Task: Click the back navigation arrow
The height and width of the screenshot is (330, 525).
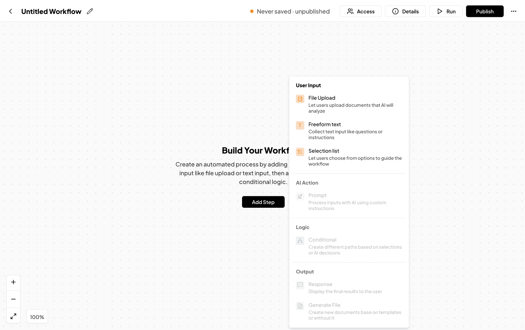Action: click(x=10, y=11)
